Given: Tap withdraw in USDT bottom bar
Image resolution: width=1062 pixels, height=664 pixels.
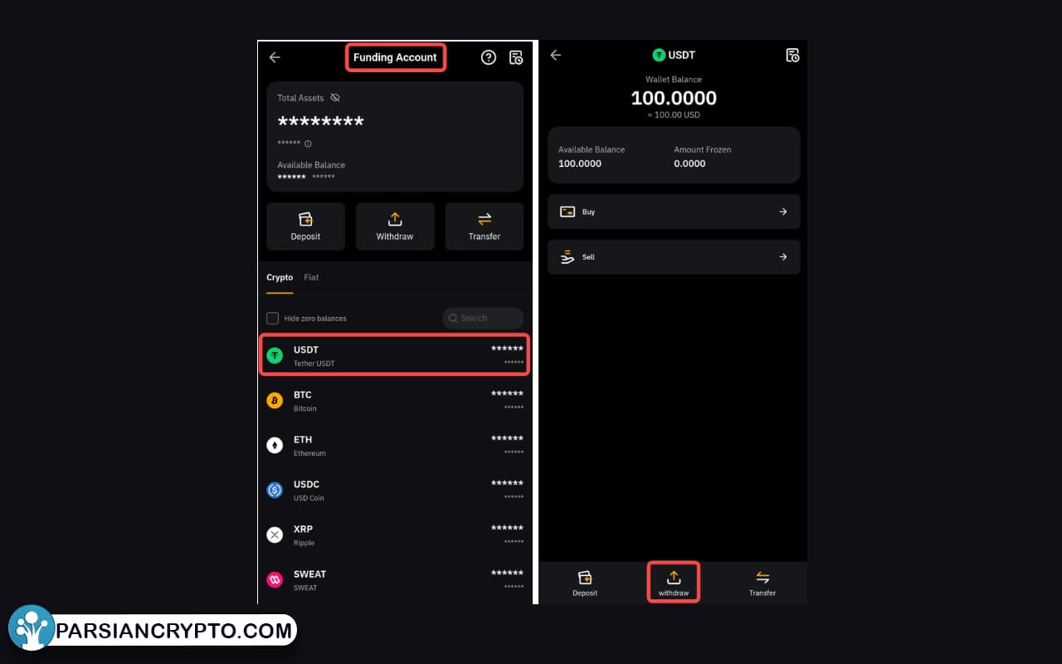Looking at the screenshot, I should [674, 583].
